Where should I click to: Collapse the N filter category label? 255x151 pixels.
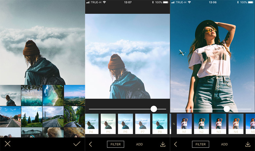point(174,124)
